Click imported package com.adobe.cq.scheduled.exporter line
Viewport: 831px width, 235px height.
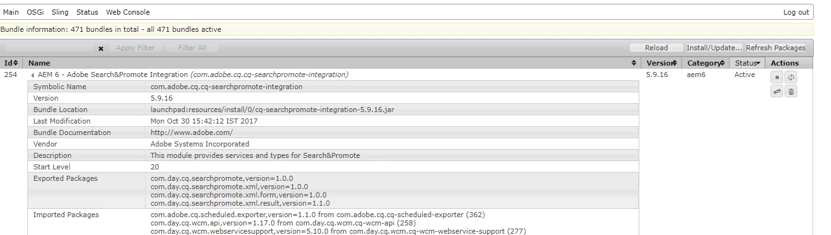coord(318,215)
